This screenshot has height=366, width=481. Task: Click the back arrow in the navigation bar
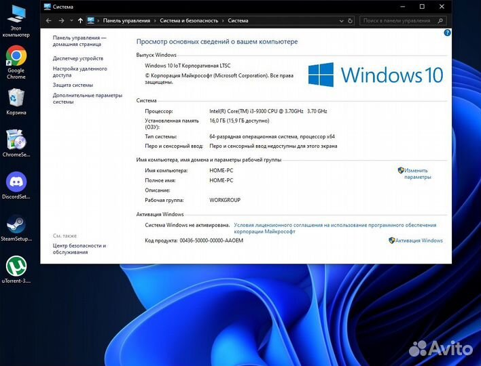pyautogui.click(x=48, y=20)
